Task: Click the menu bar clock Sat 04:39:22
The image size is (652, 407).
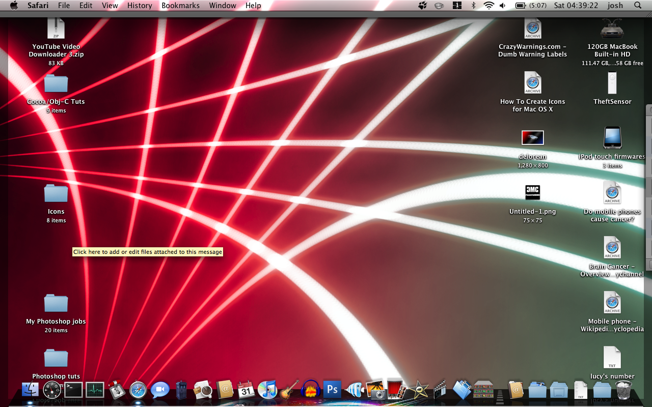Action: pyautogui.click(x=576, y=6)
